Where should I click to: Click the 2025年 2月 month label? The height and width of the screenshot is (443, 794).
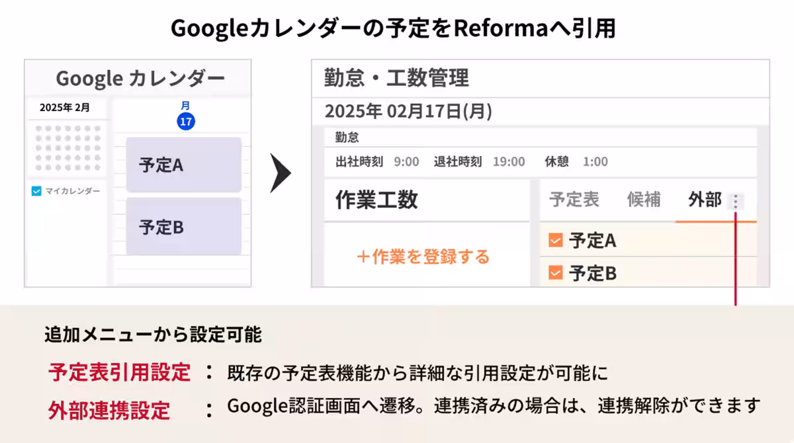point(65,107)
